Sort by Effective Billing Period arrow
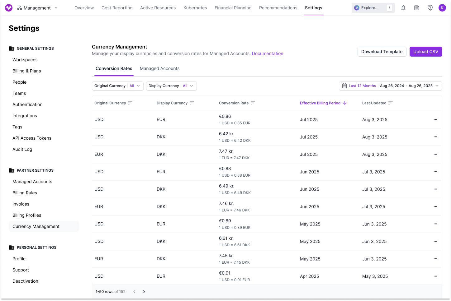 345,103
